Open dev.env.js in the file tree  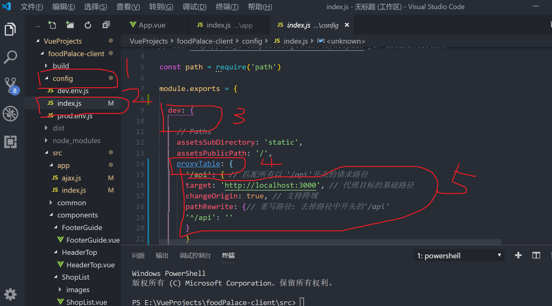tap(73, 91)
